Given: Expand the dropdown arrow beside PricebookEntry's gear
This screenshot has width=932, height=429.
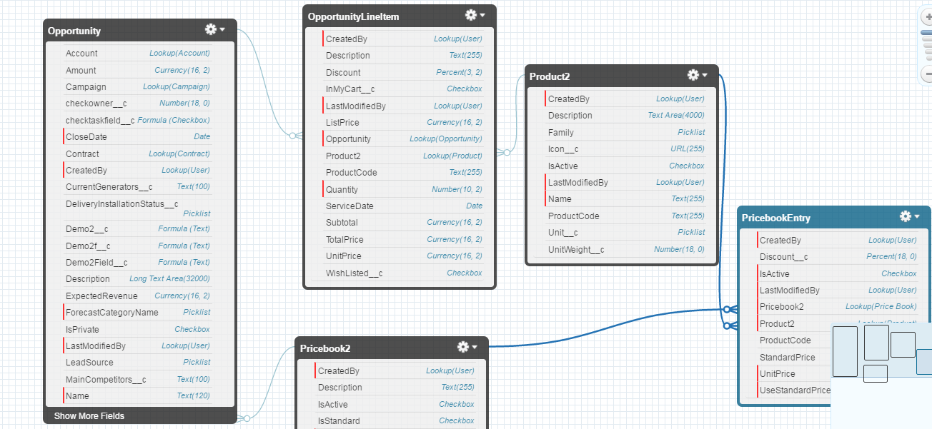Looking at the screenshot, I should 917,216.
